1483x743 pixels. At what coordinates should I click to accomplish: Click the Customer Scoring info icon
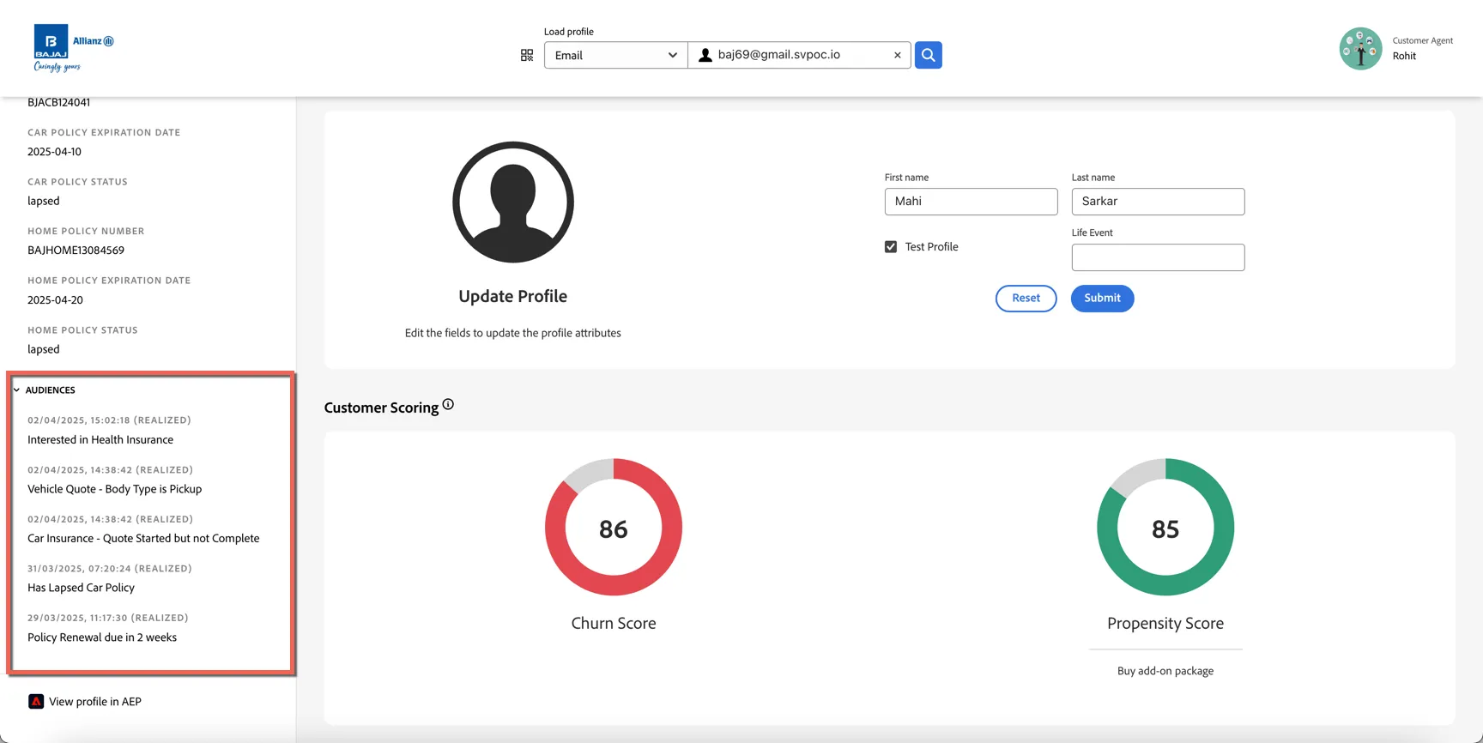coord(448,405)
